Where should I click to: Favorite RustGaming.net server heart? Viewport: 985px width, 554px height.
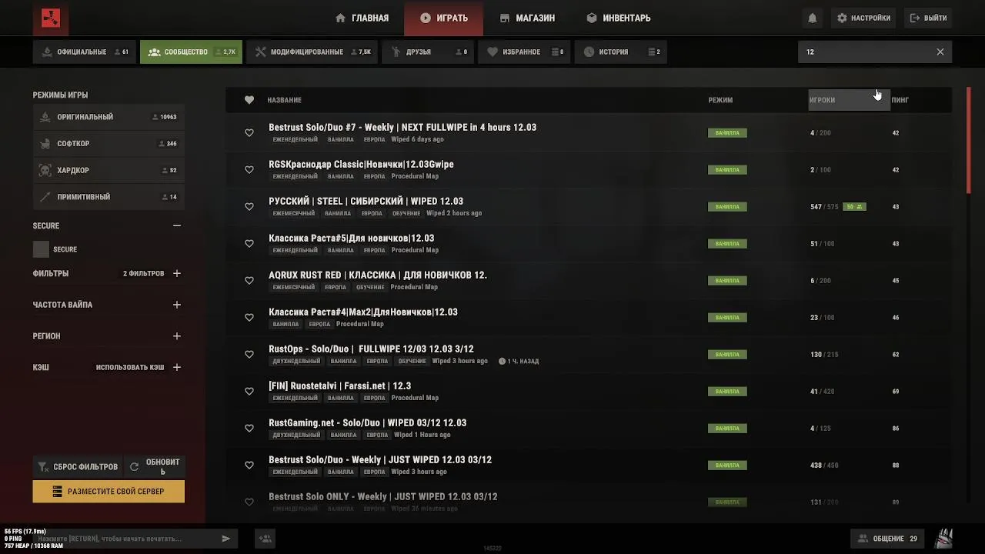[249, 429]
